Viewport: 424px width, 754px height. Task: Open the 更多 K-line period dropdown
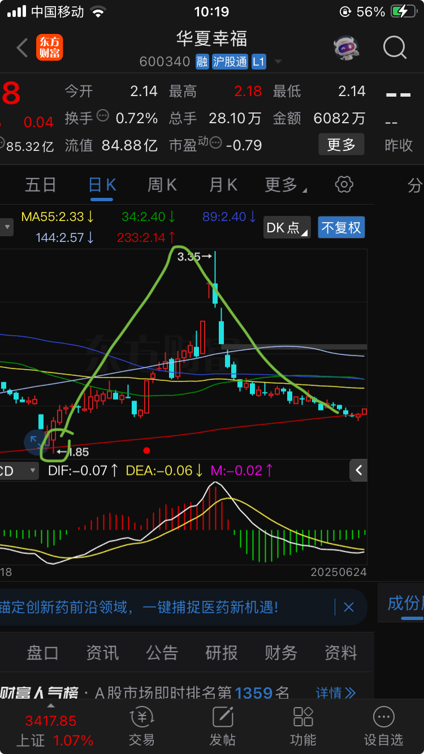(286, 185)
